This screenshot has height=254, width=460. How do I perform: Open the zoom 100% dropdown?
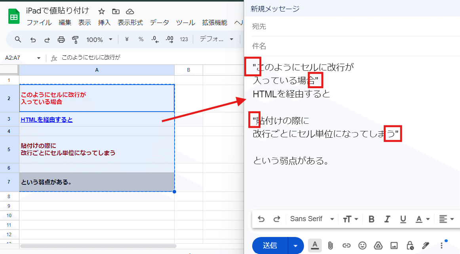pyautogui.click(x=99, y=40)
